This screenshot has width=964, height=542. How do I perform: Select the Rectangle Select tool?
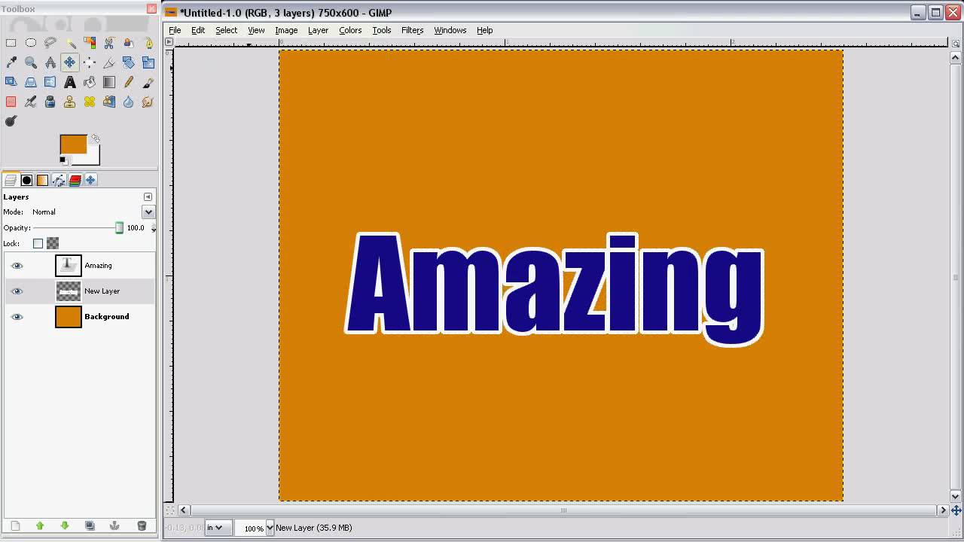[x=11, y=43]
